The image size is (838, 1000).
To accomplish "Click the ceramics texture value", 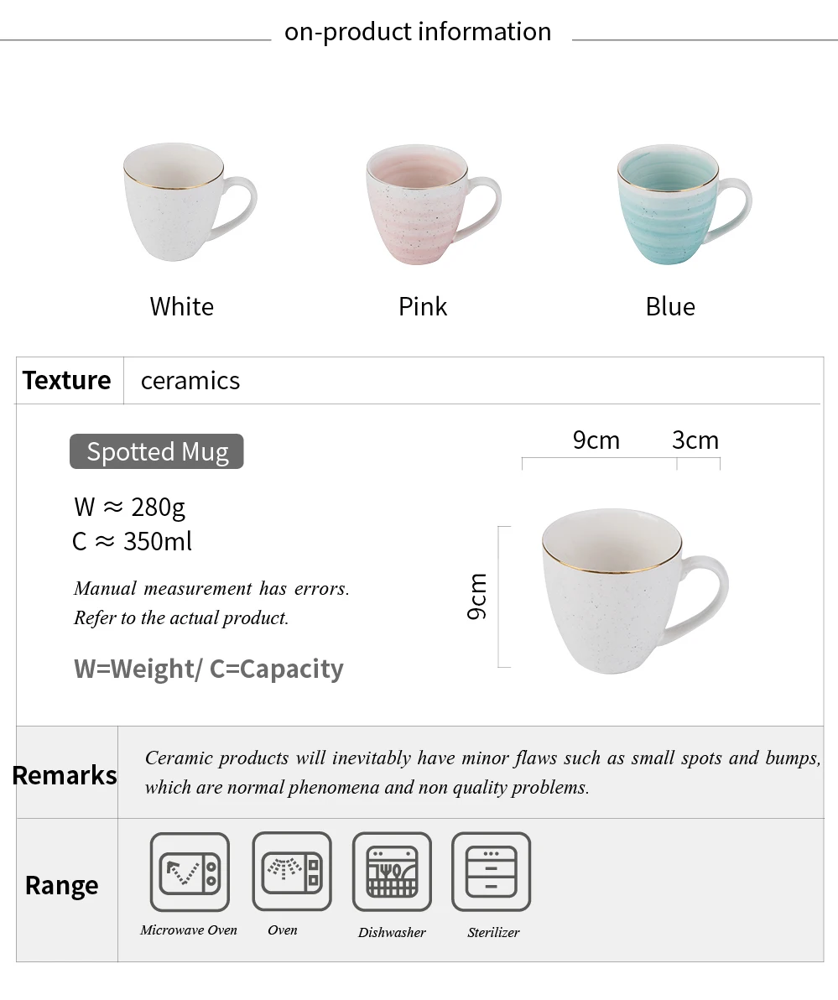I will click(x=190, y=382).
